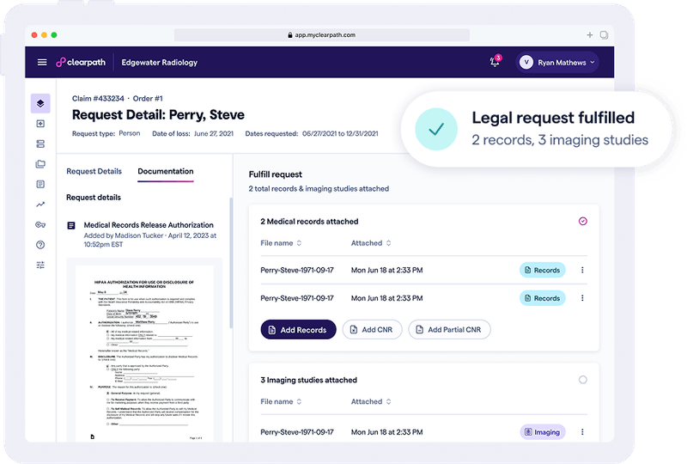Click the V user avatar

(x=526, y=62)
